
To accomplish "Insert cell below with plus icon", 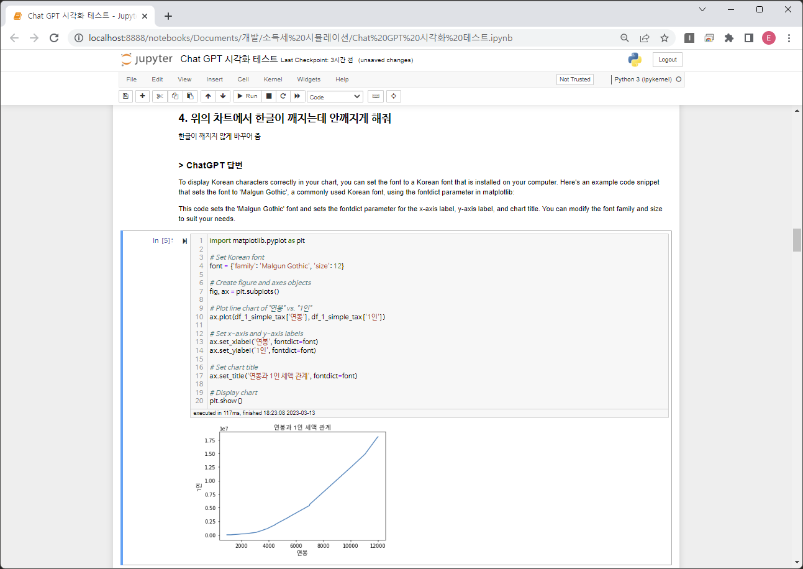I will (x=142, y=96).
